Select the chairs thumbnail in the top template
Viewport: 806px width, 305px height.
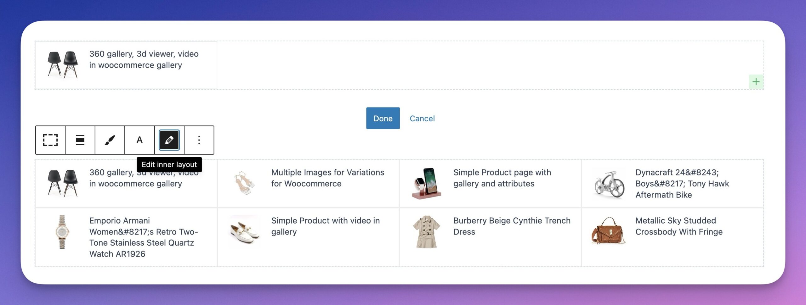(x=63, y=65)
